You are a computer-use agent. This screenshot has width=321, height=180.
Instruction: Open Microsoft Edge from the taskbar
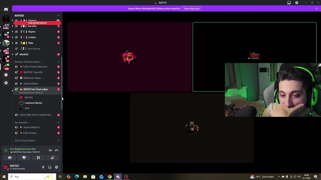coord(77,177)
